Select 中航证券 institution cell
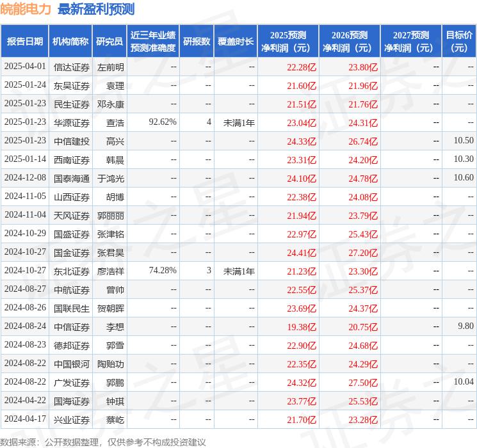This screenshot has width=477, height=448. pos(72,290)
